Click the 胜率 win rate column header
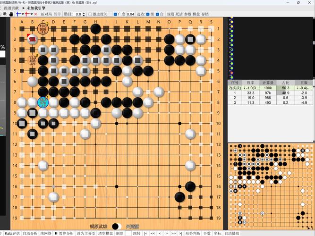Image resolution: width=315 pixels, height=236 pixels. click(250, 83)
